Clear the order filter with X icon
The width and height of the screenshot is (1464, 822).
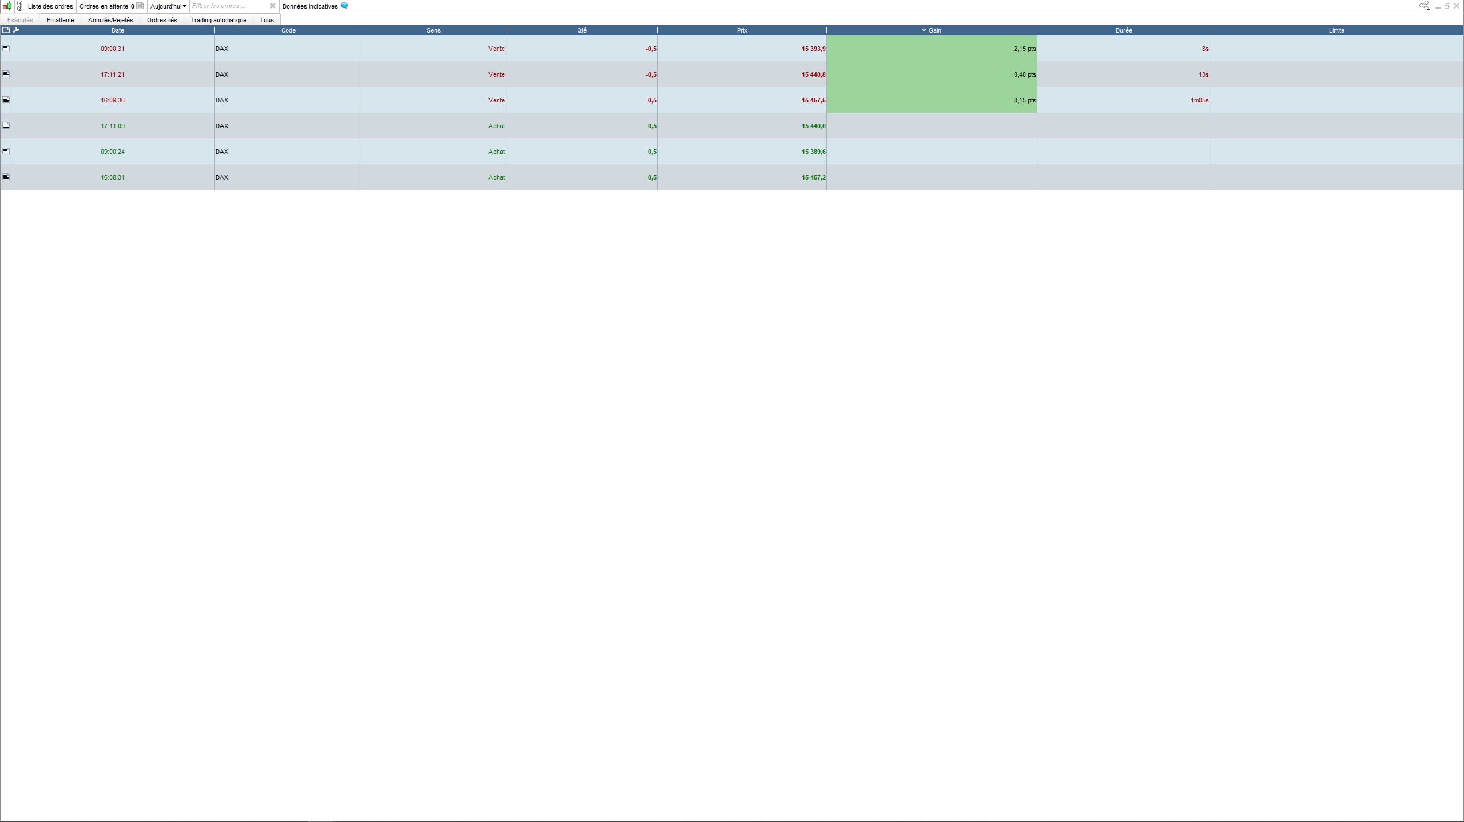pyautogui.click(x=273, y=6)
